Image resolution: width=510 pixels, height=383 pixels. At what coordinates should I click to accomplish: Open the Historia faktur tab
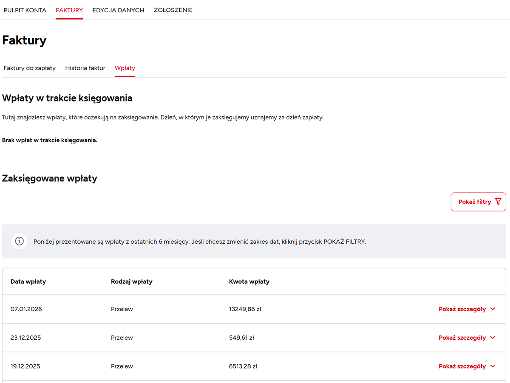pyautogui.click(x=85, y=68)
